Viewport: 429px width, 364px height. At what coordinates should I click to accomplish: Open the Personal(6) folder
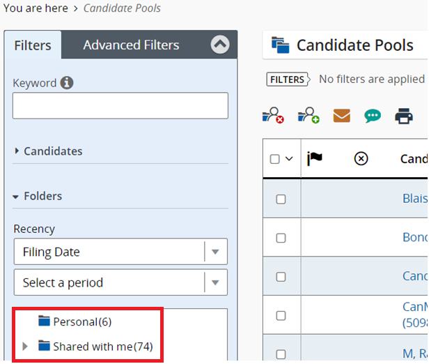(81, 321)
